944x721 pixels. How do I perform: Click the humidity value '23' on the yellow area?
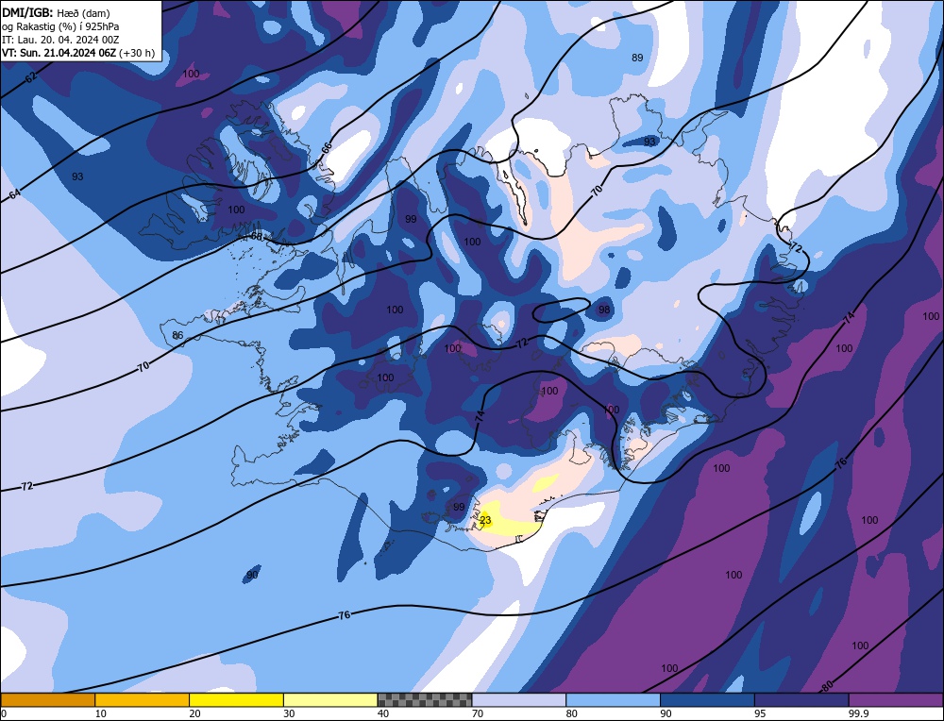485,520
